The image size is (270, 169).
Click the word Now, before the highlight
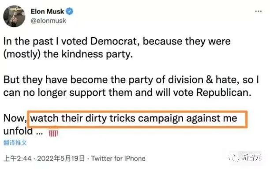pyautogui.click(x=15, y=119)
